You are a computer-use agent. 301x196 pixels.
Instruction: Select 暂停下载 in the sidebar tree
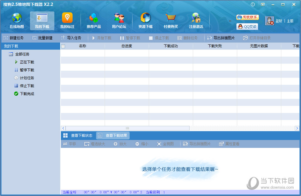(x=24, y=70)
